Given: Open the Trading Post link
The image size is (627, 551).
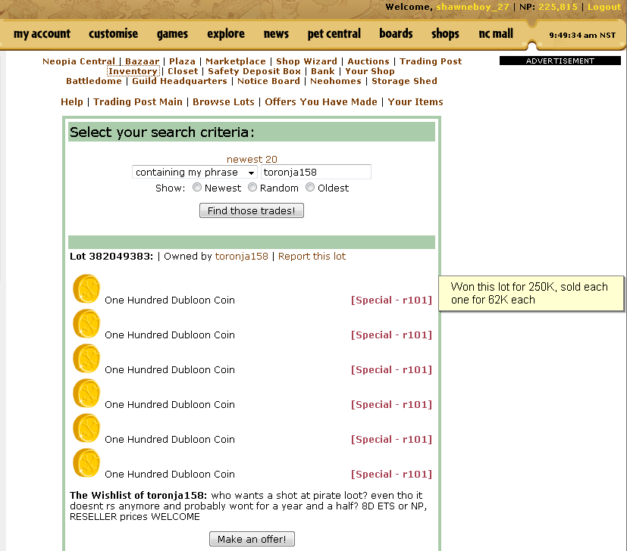Looking at the screenshot, I should coord(431,61).
